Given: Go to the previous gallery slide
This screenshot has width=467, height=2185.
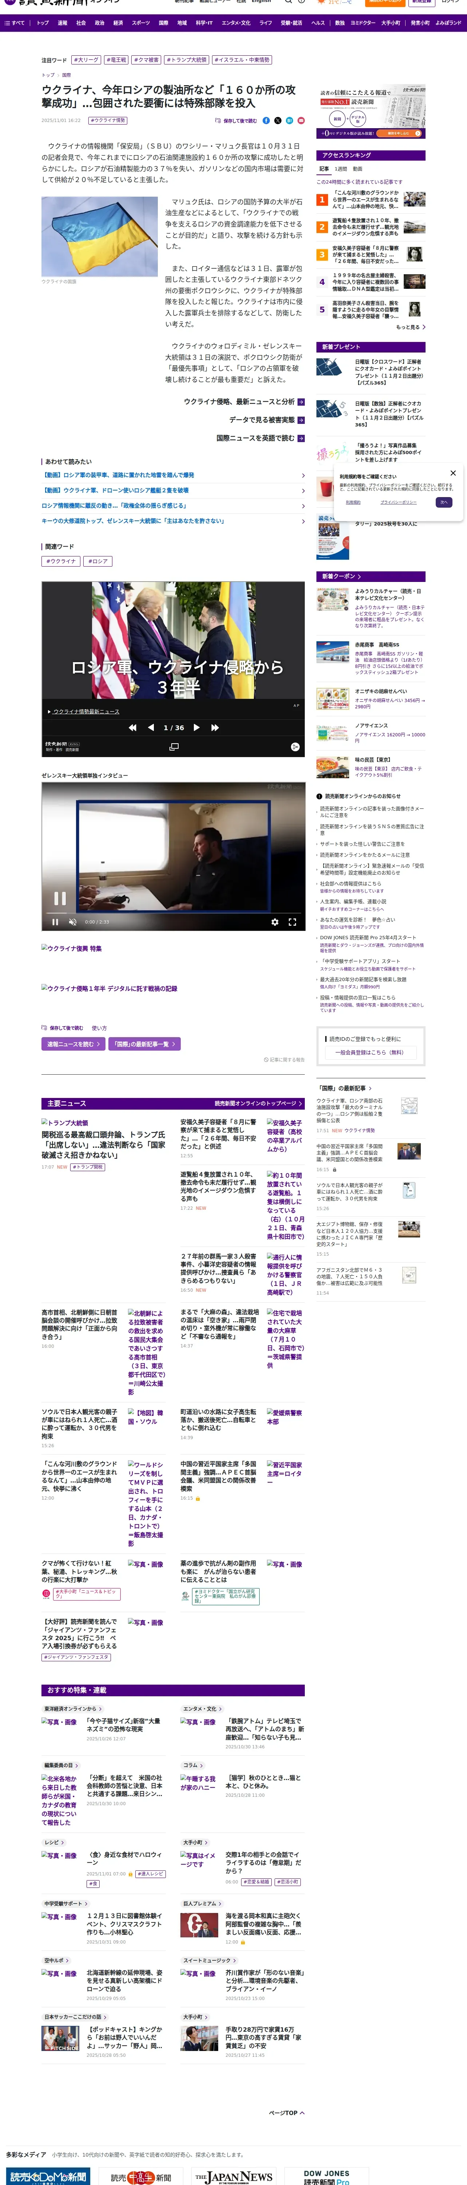Looking at the screenshot, I should (151, 728).
